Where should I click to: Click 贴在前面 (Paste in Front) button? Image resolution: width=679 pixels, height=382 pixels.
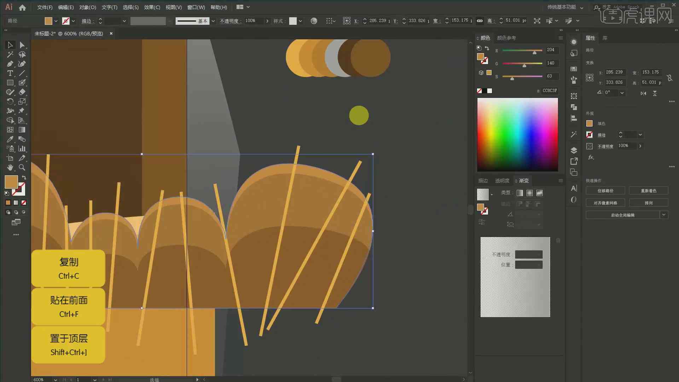click(68, 306)
